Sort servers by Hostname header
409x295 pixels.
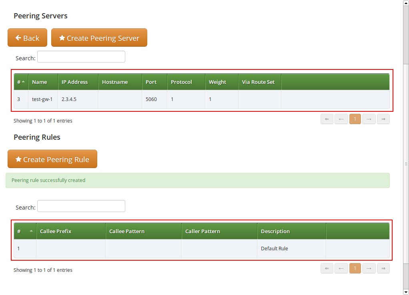tap(120, 82)
